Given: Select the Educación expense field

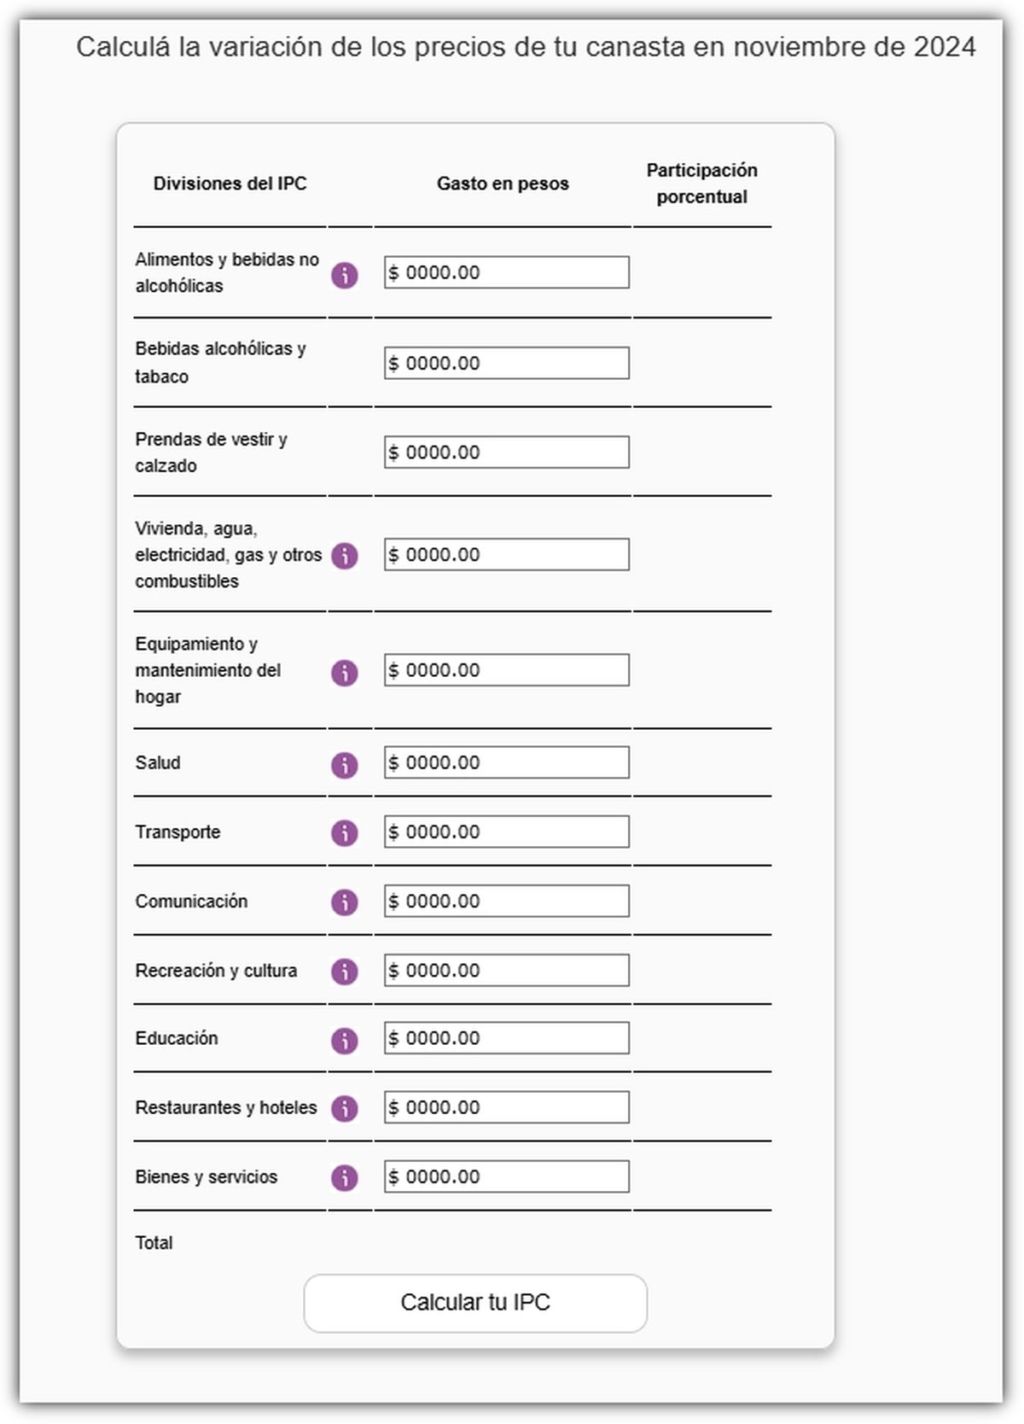Looking at the screenshot, I should coord(507,1038).
